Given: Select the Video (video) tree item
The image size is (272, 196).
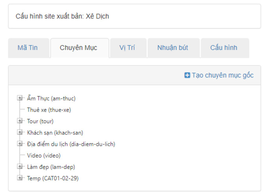Looking at the screenshot, I should click(44, 156).
